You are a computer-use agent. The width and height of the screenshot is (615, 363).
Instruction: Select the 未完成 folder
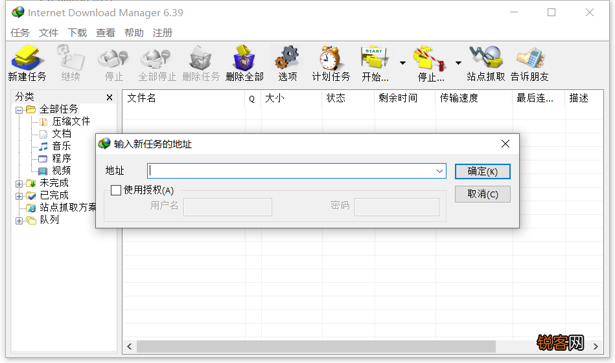[54, 183]
